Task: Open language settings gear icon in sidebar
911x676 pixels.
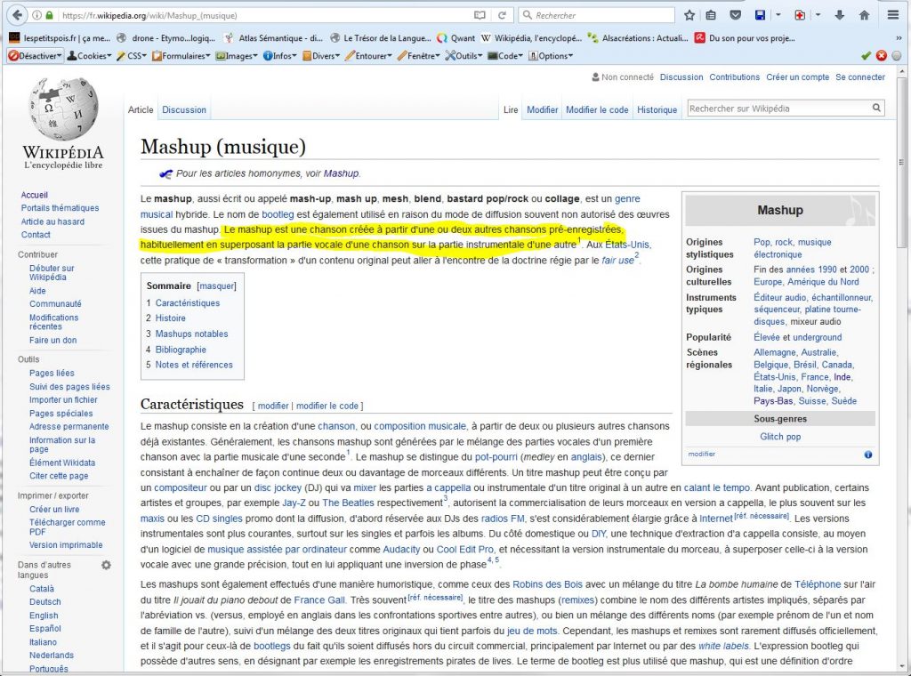Action: tap(107, 565)
